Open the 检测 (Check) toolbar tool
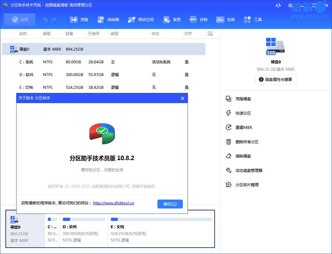 (x=225, y=19)
